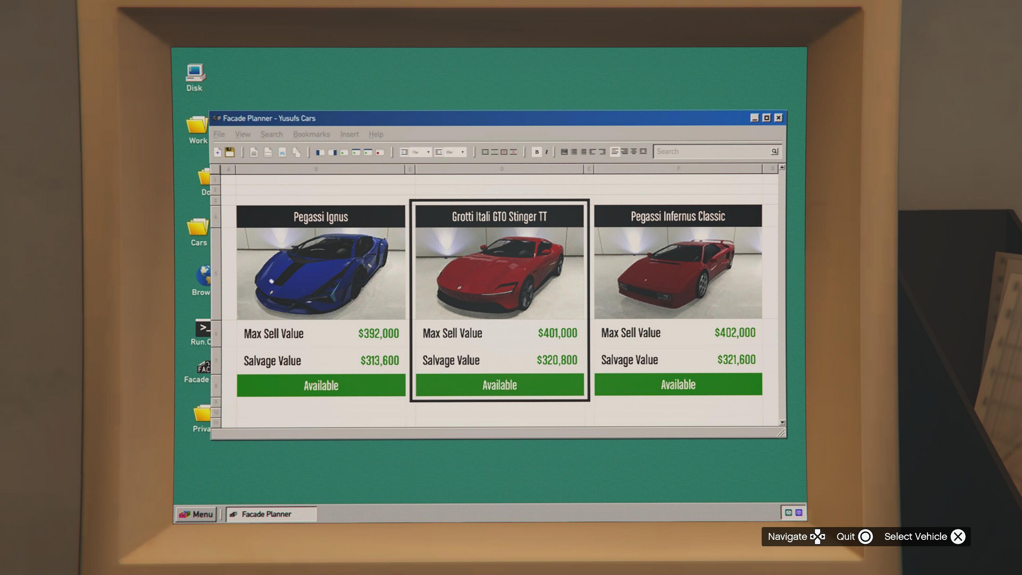Open the Bookmarks menu
Screen dimensions: 1022x575
[x=311, y=134]
